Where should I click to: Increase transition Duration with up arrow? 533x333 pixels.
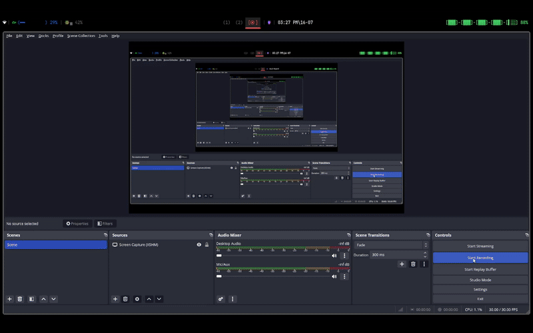[x=425, y=253]
